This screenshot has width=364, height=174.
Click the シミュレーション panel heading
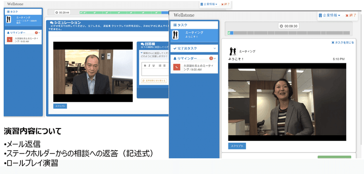point(65,22)
